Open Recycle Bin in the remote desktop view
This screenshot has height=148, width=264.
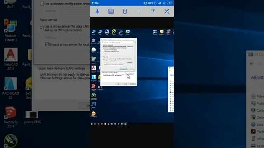[94, 41]
